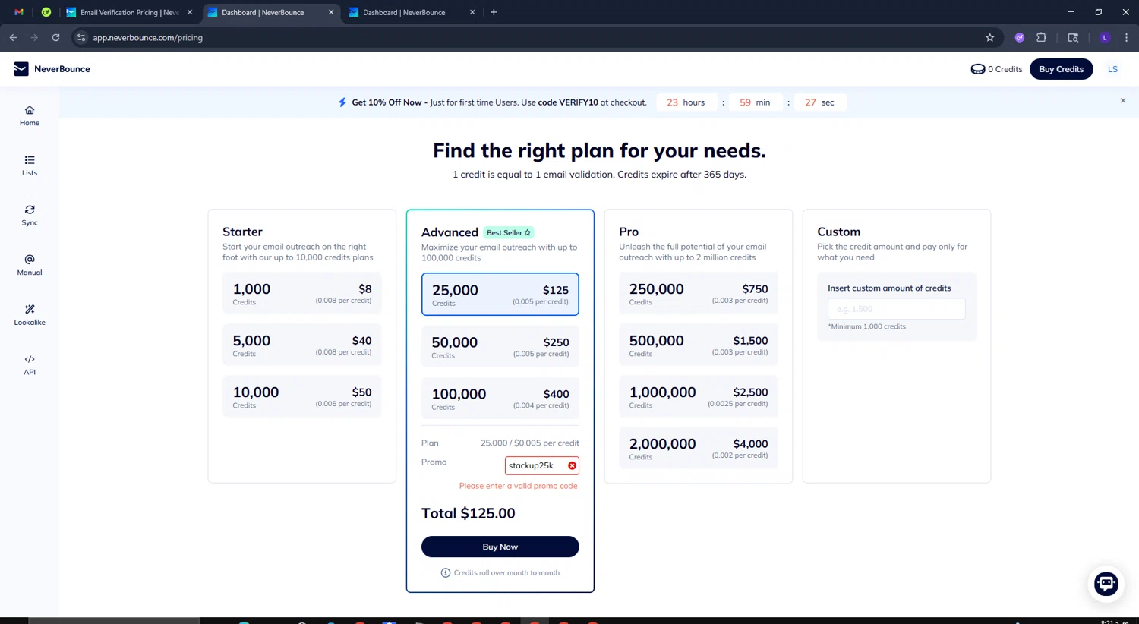The image size is (1139, 624).
Task: Open Chrome three-dot menu
Action: [1126, 37]
